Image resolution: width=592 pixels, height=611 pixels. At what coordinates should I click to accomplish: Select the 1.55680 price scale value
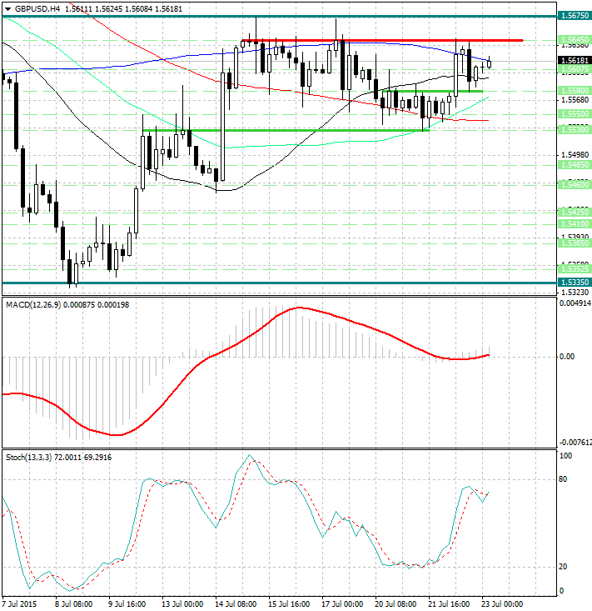tap(575, 100)
